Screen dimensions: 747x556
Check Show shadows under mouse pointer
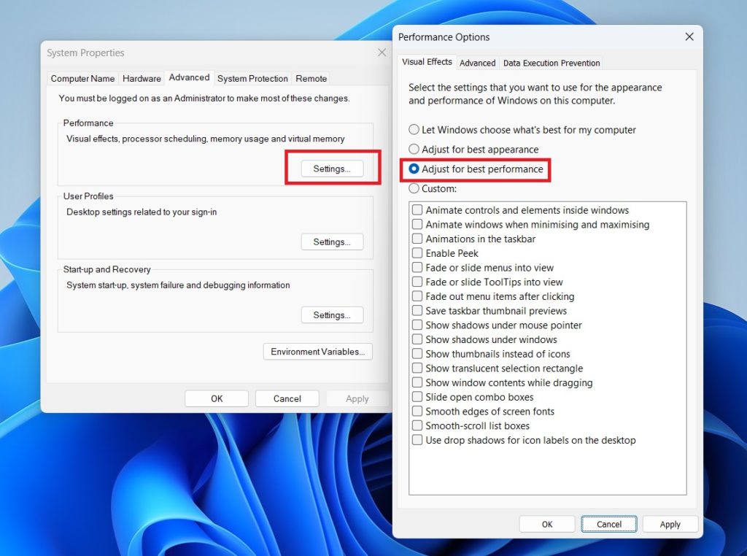[417, 325]
